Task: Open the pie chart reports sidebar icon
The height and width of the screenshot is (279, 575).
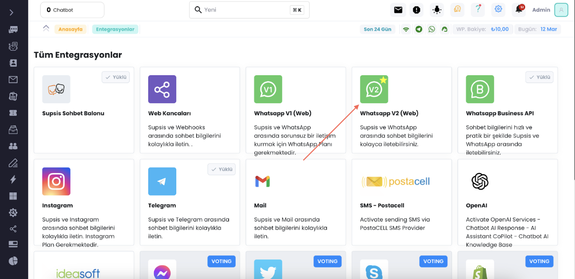Action: tap(13, 261)
